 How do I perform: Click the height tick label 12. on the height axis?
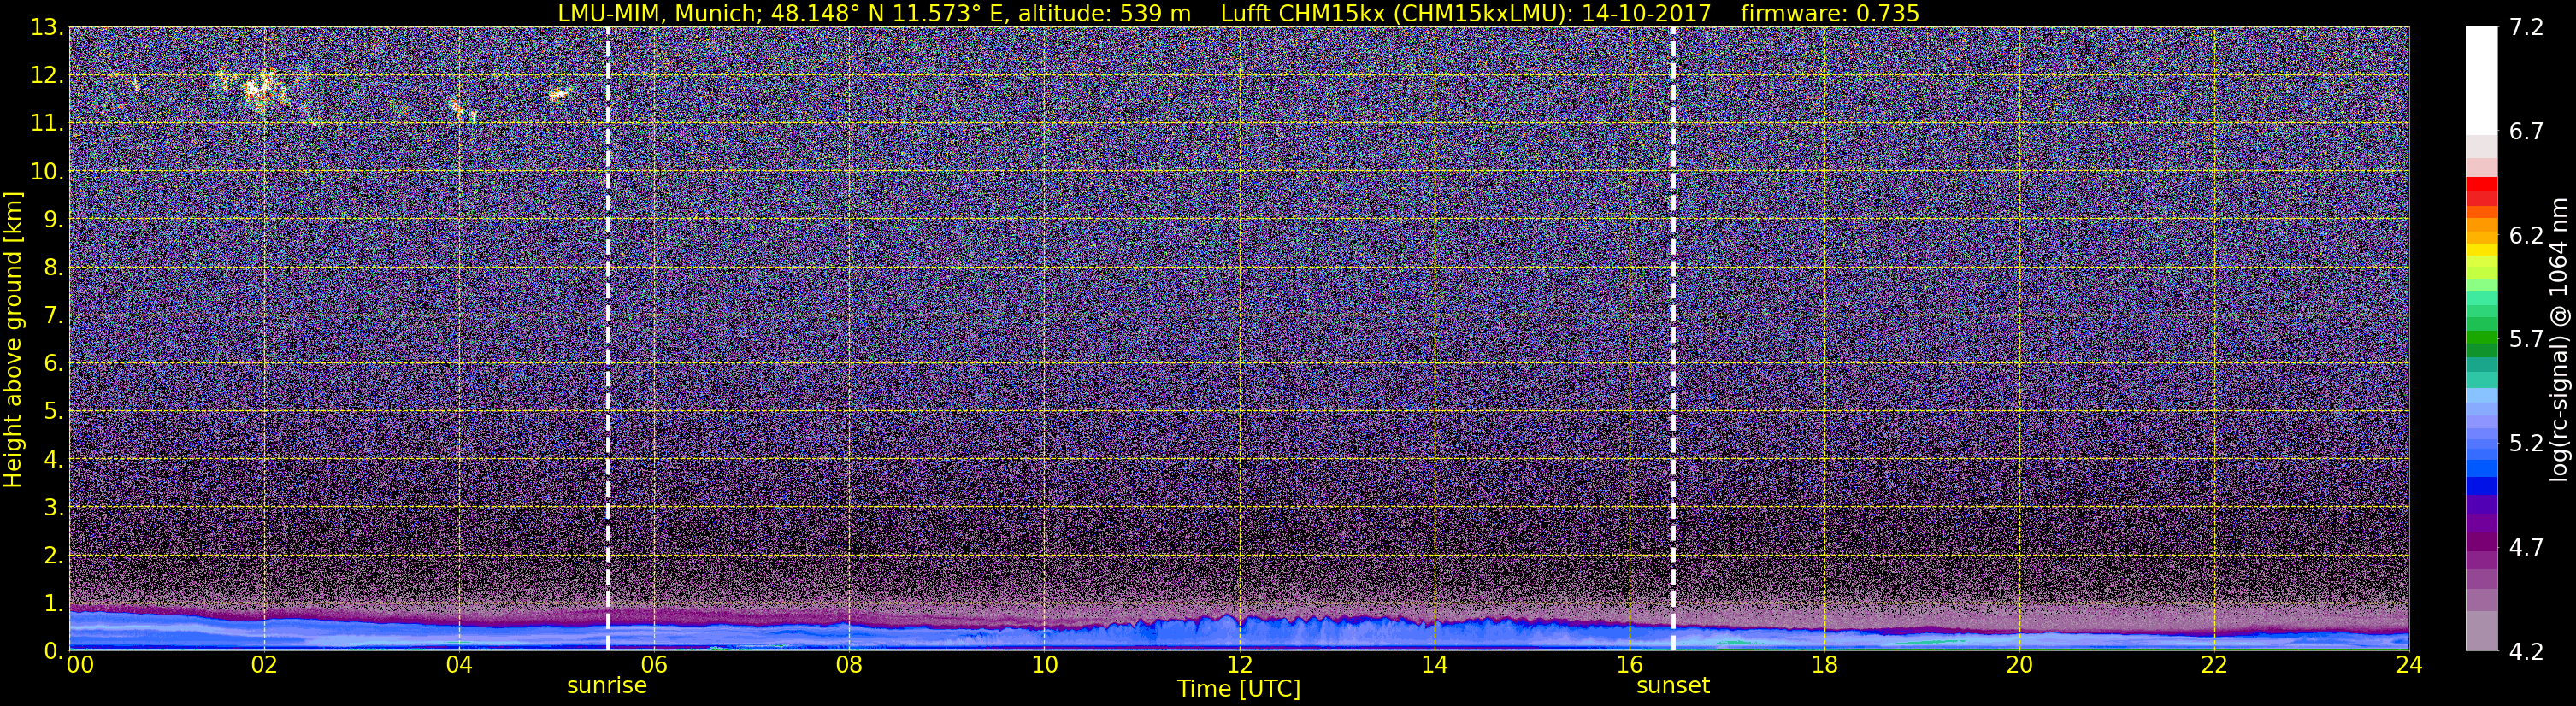47,76
